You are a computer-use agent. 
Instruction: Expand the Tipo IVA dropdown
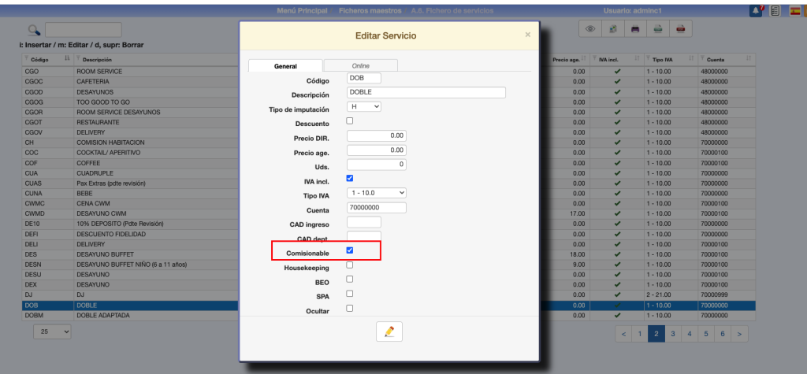[x=377, y=193]
